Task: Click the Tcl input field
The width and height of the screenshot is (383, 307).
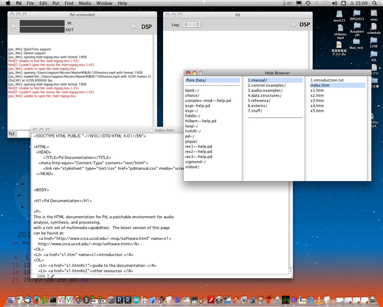Action: point(23,134)
